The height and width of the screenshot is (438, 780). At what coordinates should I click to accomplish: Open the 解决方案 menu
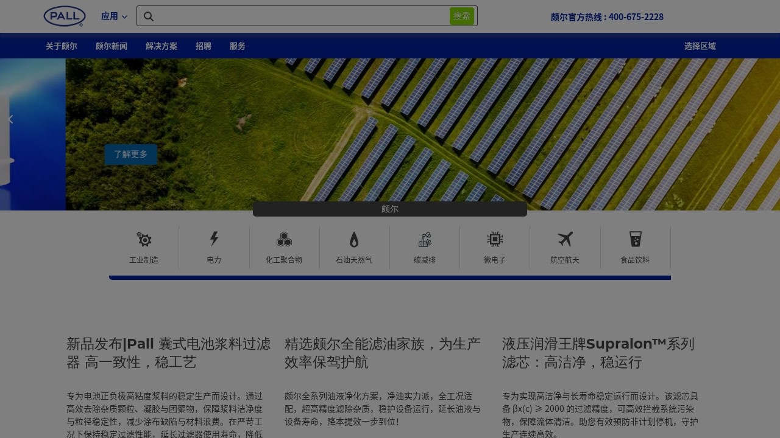[161, 46]
